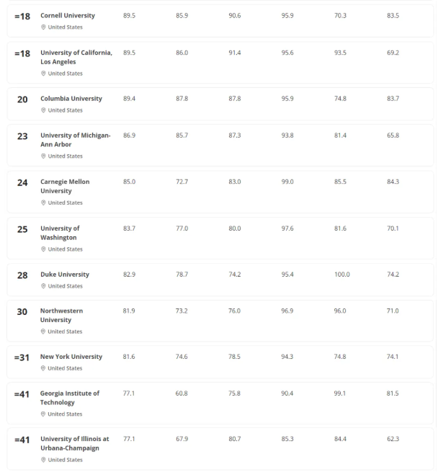The width and height of the screenshot is (438, 472).
Task: Select the Northwestern University link
Action: pyautogui.click(x=61, y=316)
